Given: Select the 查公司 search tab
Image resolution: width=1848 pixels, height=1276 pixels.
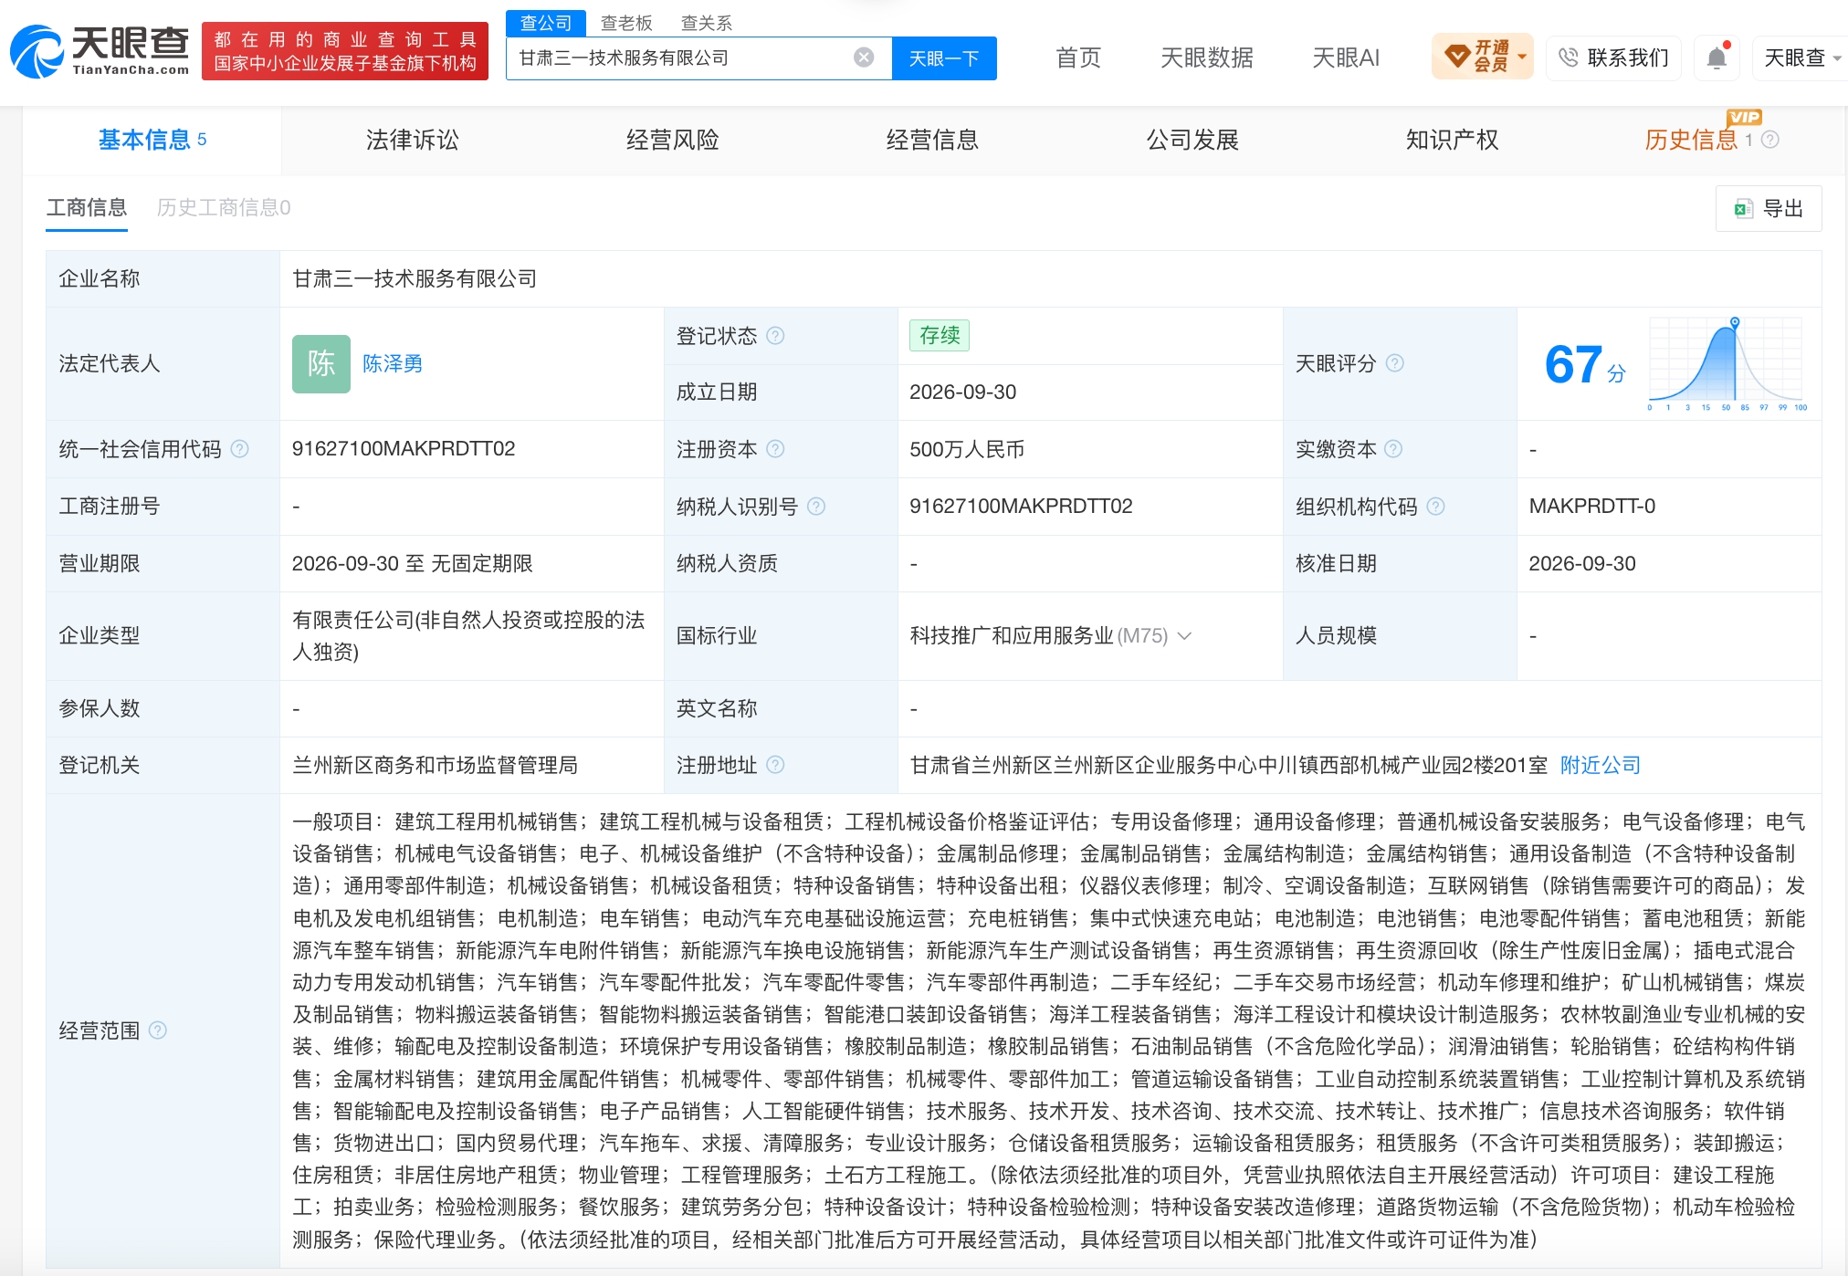Looking at the screenshot, I should click(546, 23).
